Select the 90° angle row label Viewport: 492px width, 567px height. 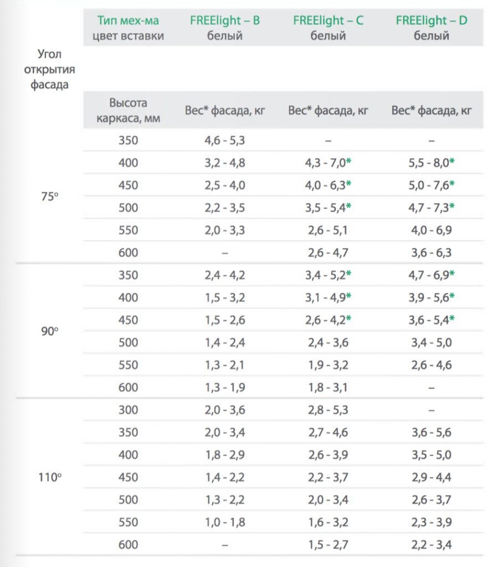[x=49, y=331]
